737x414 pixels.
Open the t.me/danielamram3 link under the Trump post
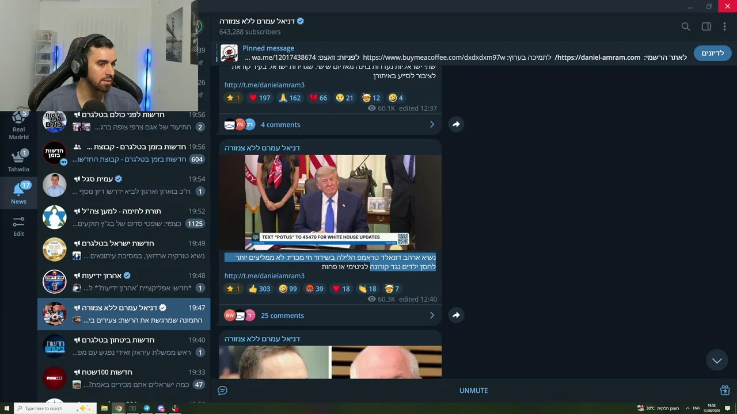coord(264,275)
